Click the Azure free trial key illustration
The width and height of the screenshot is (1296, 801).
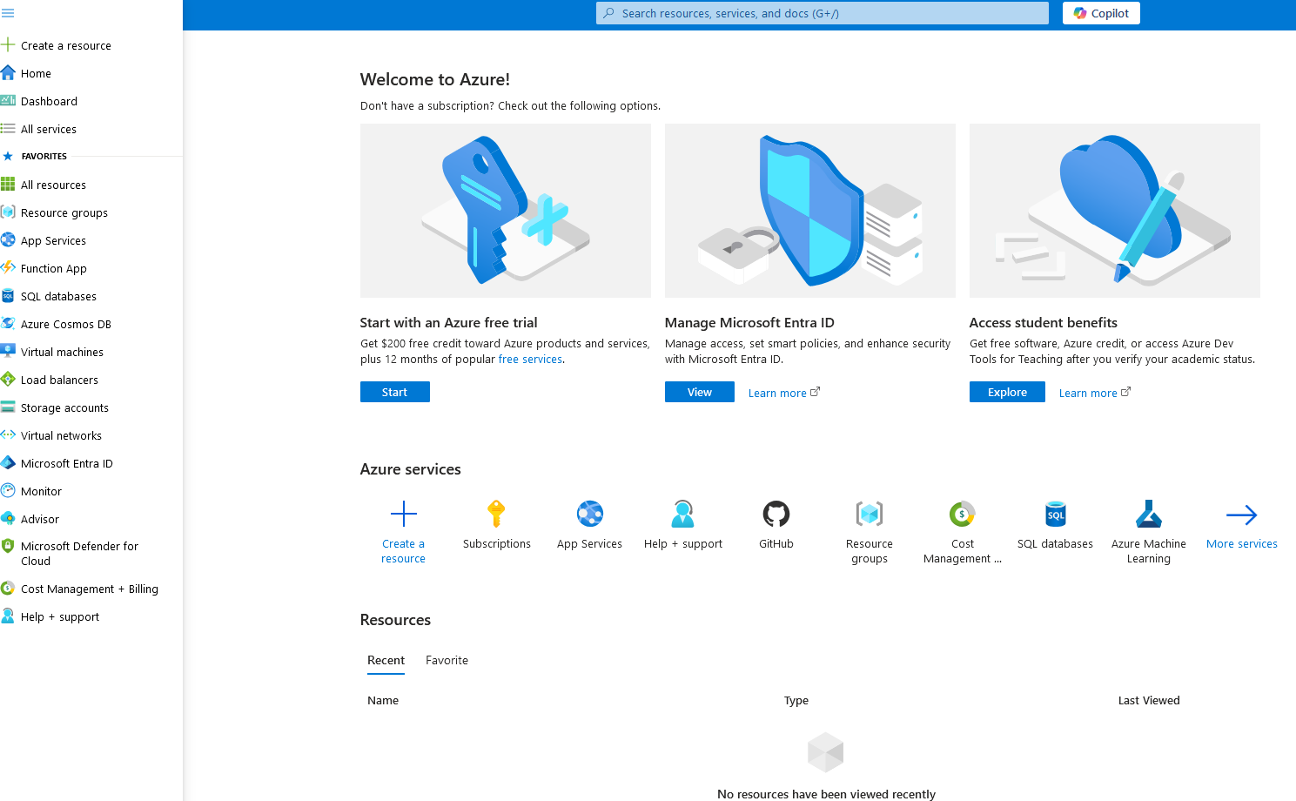click(x=506, y=211)
